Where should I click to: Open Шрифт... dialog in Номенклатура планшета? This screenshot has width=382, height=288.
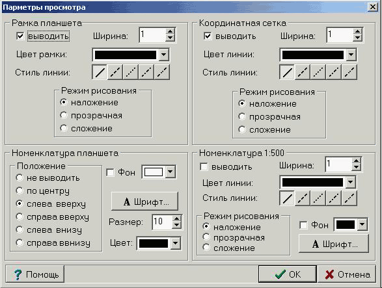click(144, 202)
